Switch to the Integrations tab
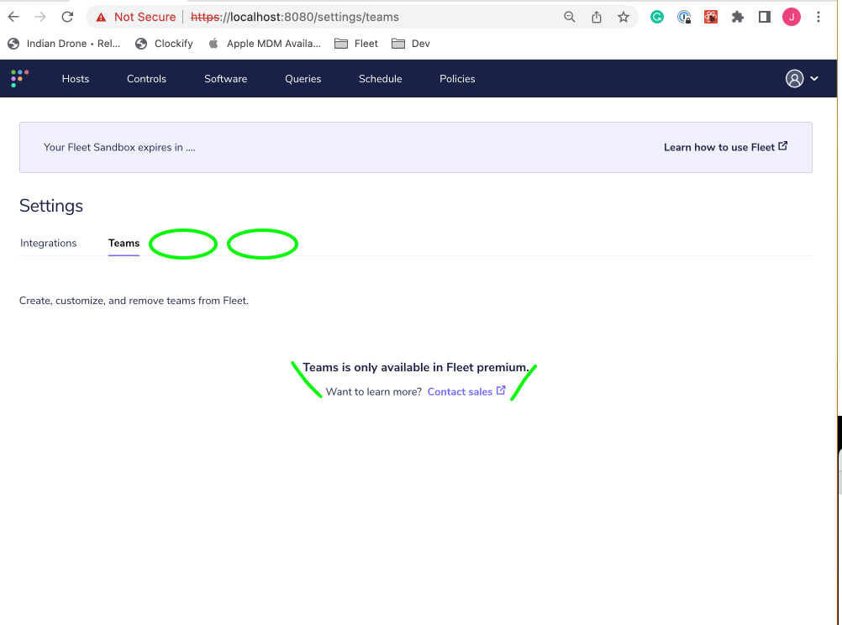The width and height of the screenshot is (842, 625). point(48,243)
